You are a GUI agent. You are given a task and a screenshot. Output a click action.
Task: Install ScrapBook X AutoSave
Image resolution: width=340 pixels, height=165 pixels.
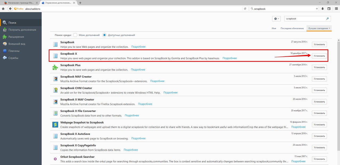[319, 136]
